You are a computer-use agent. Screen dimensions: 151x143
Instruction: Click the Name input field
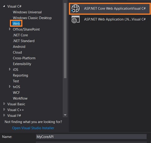(91, 137)
